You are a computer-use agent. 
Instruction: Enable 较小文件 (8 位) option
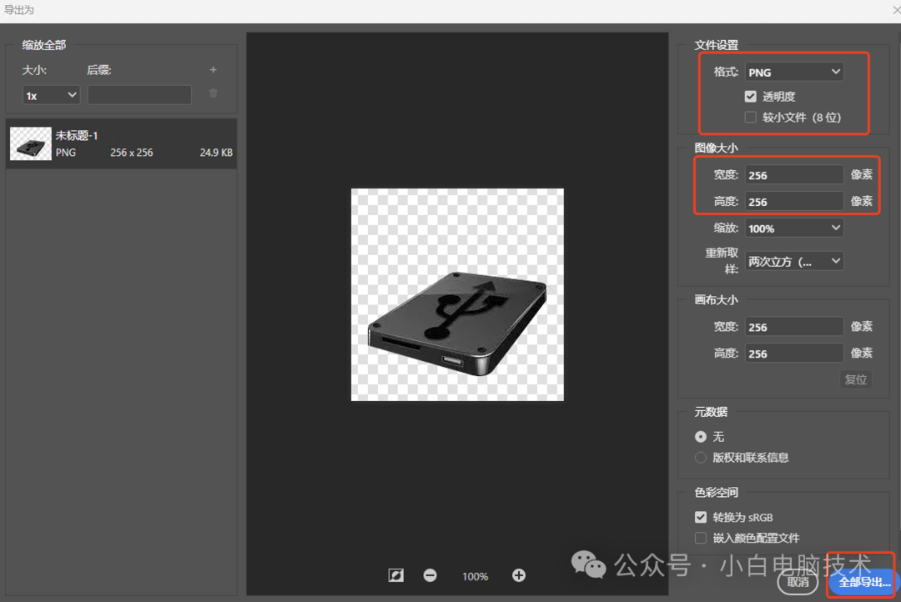click(751, 118)
